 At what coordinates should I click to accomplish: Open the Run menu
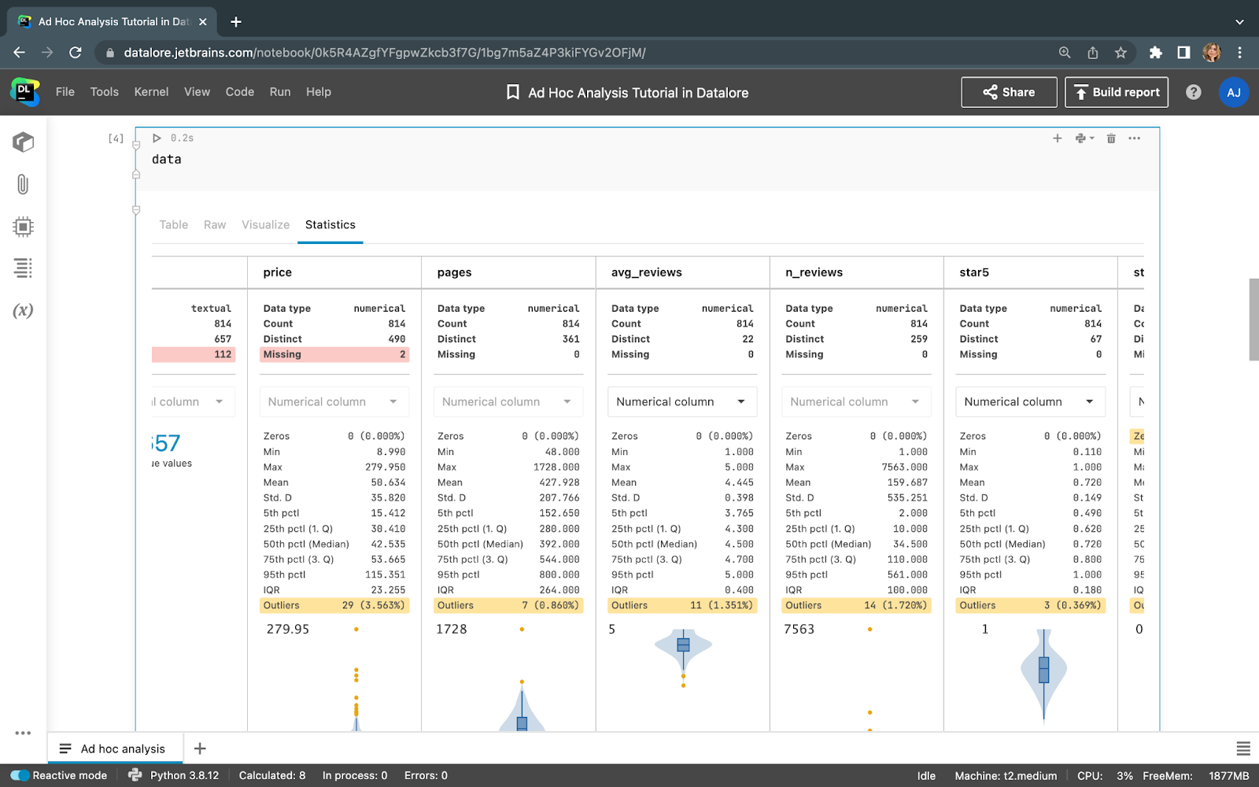tap(280, 92)
